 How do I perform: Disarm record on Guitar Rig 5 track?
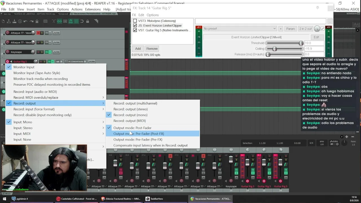tap(8, 61)
